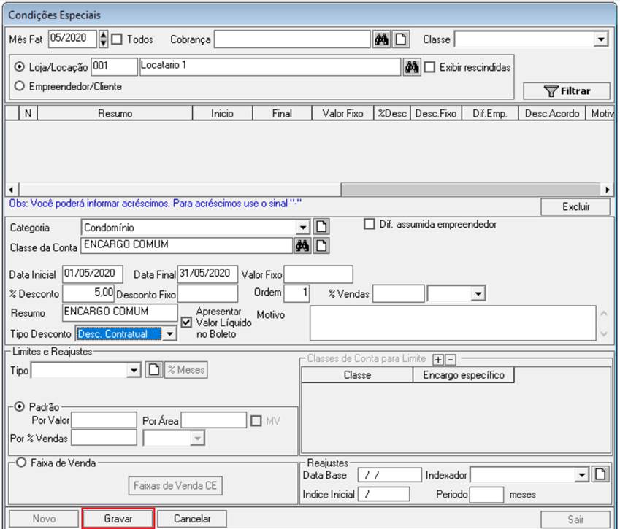
Task: Click binoculars search icon next to Cobrança
Action: pos(381,39)
